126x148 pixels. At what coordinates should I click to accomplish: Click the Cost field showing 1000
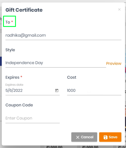tap(94, 91)
